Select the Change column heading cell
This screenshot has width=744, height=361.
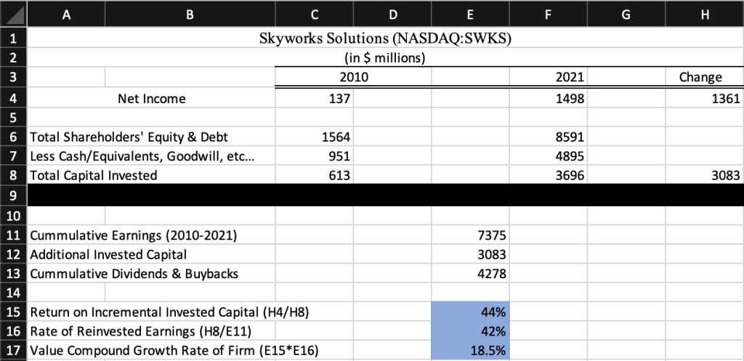tap(703, 77)
